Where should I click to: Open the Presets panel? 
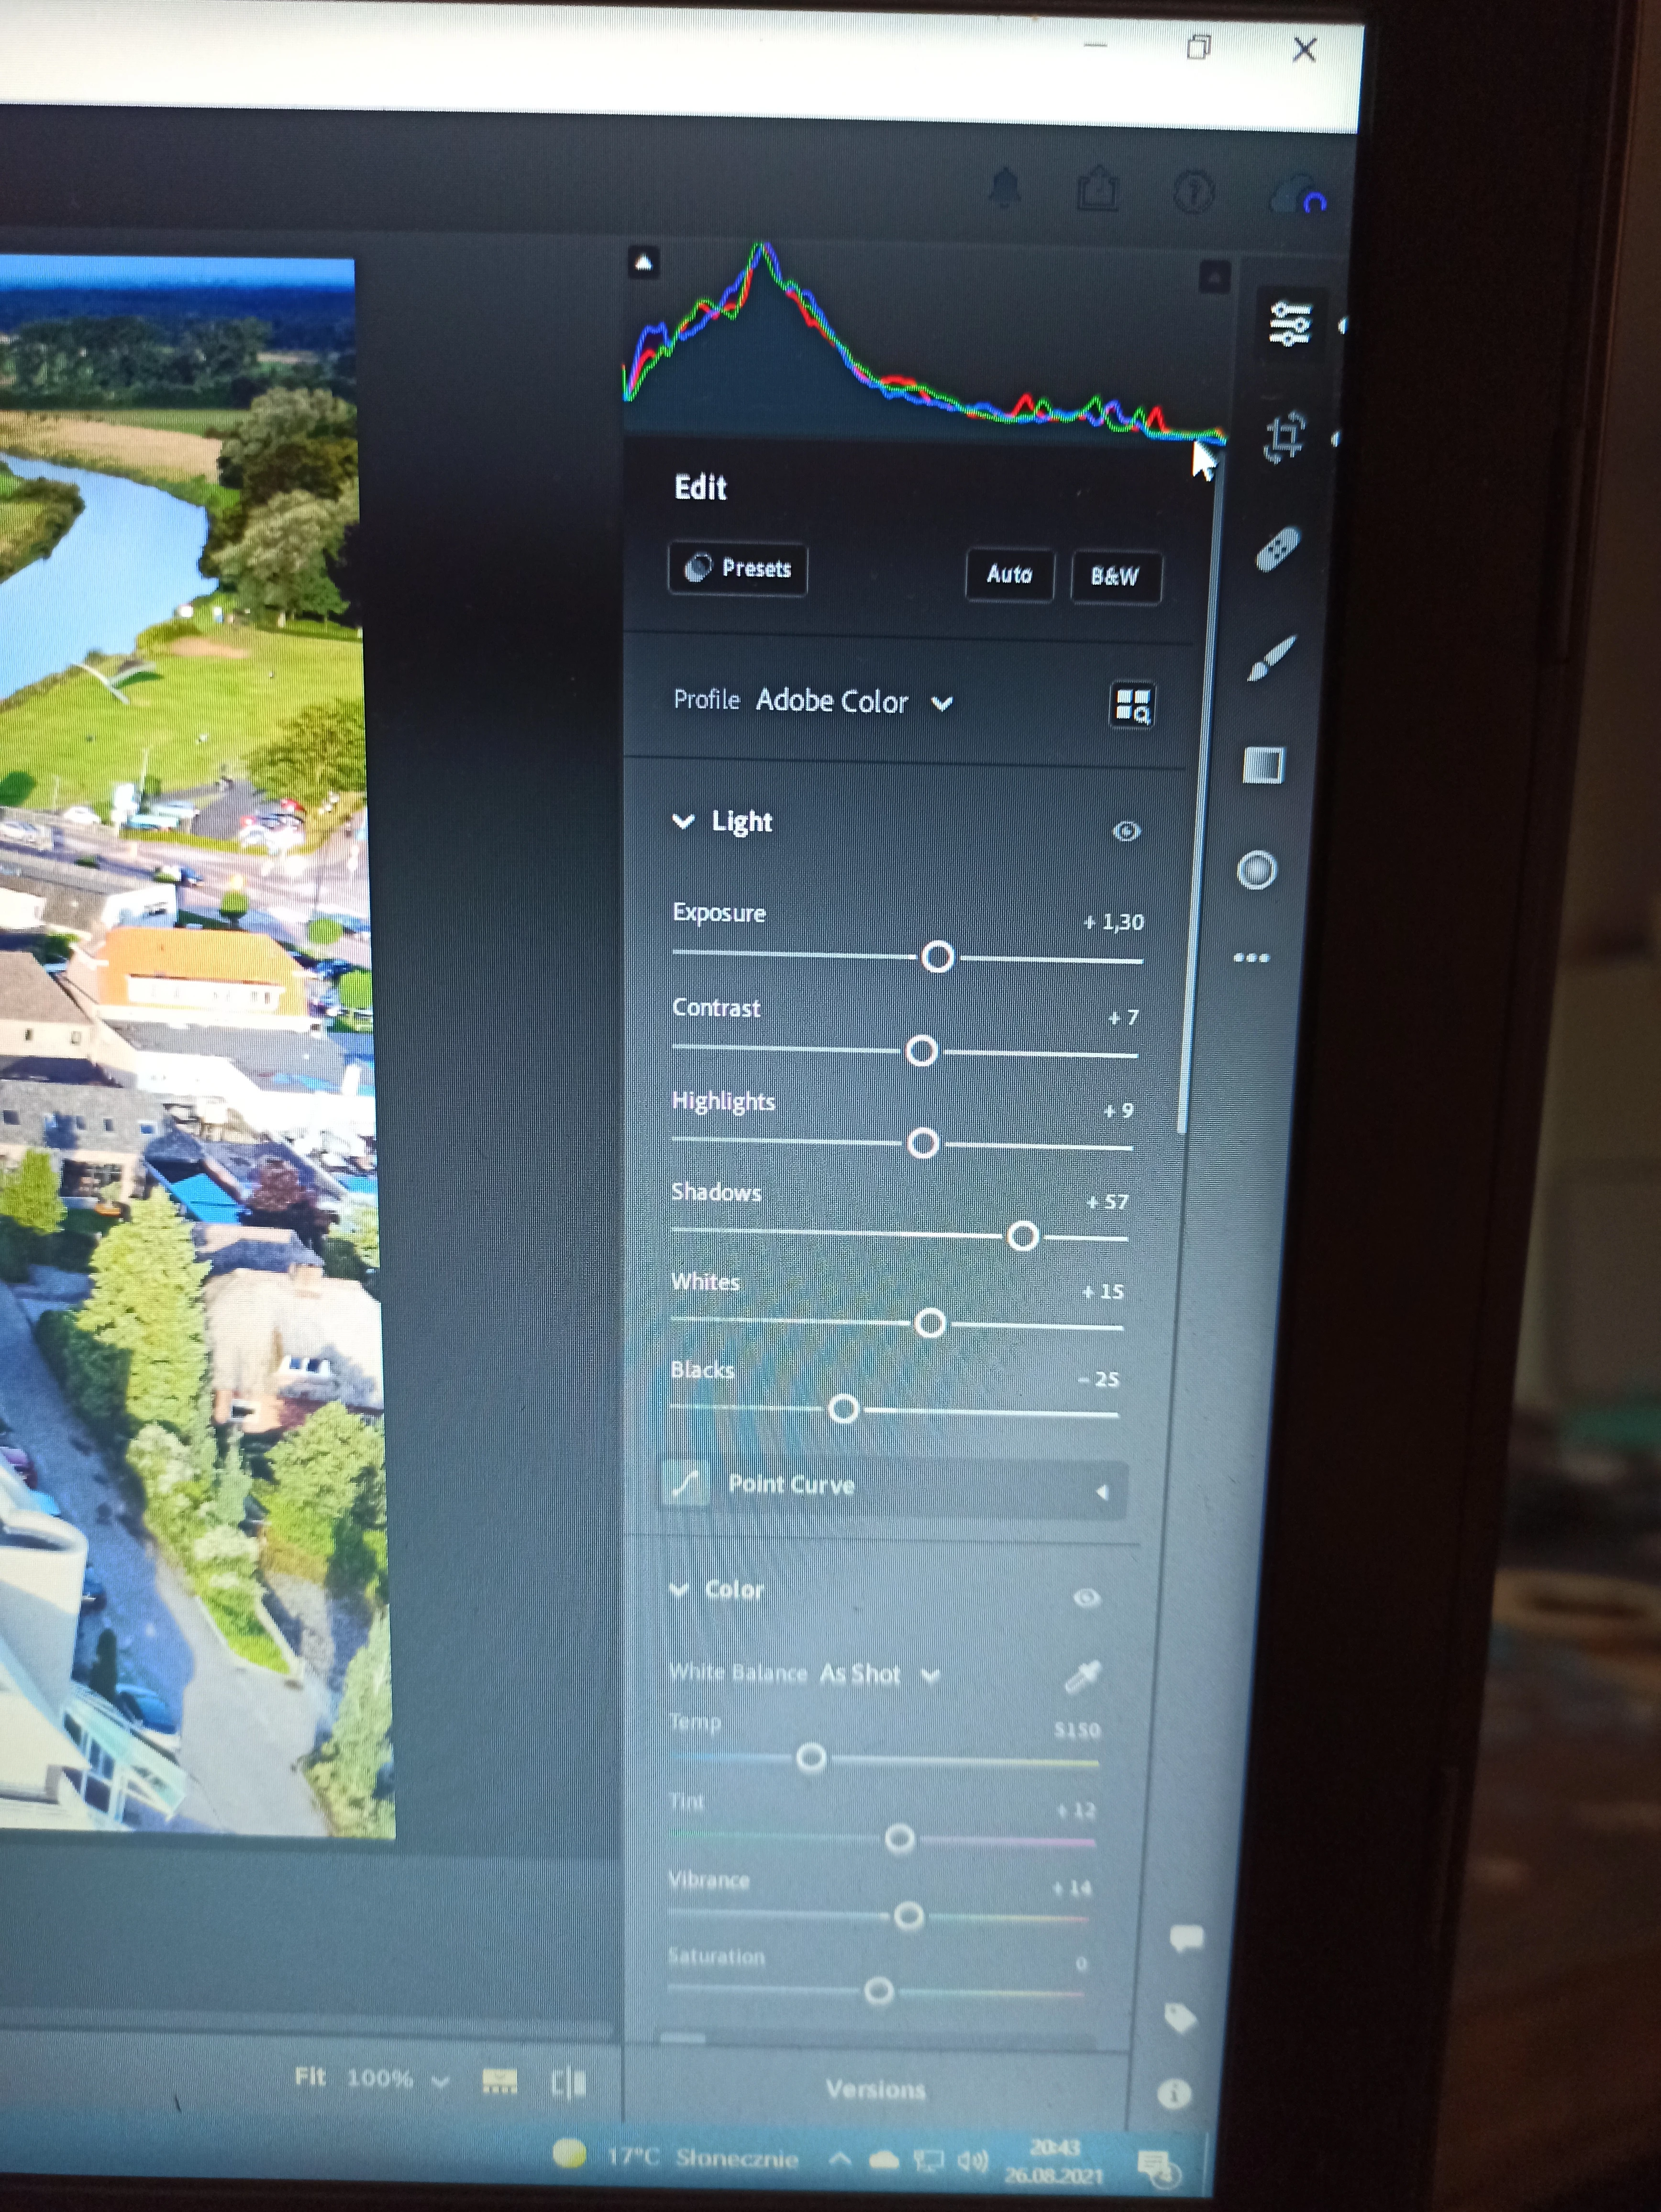[x=738, y=569]
